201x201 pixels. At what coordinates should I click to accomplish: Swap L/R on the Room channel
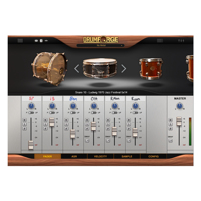point(129,141)
